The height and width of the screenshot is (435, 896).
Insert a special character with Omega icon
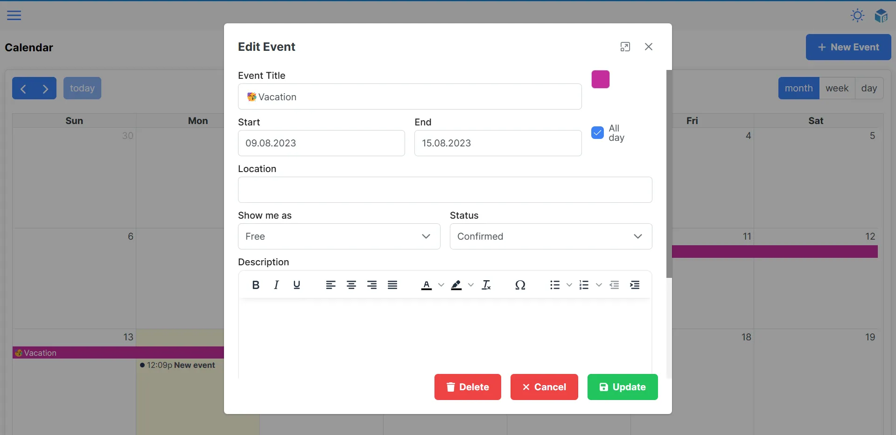(520, 285)
